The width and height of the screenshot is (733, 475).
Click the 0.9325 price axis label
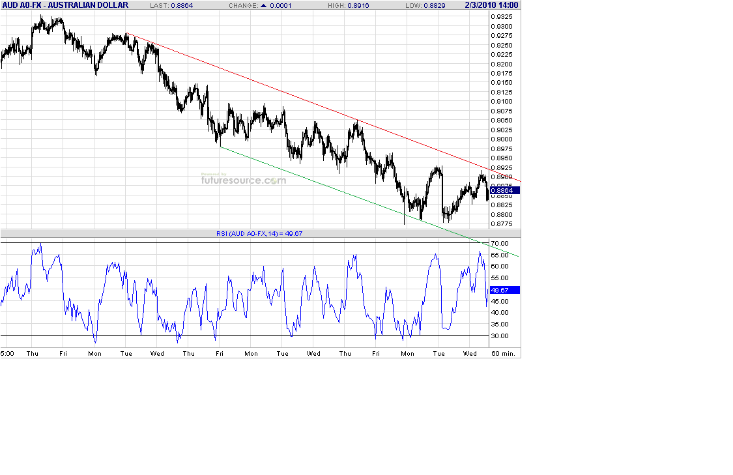click(x=502, y=17)
